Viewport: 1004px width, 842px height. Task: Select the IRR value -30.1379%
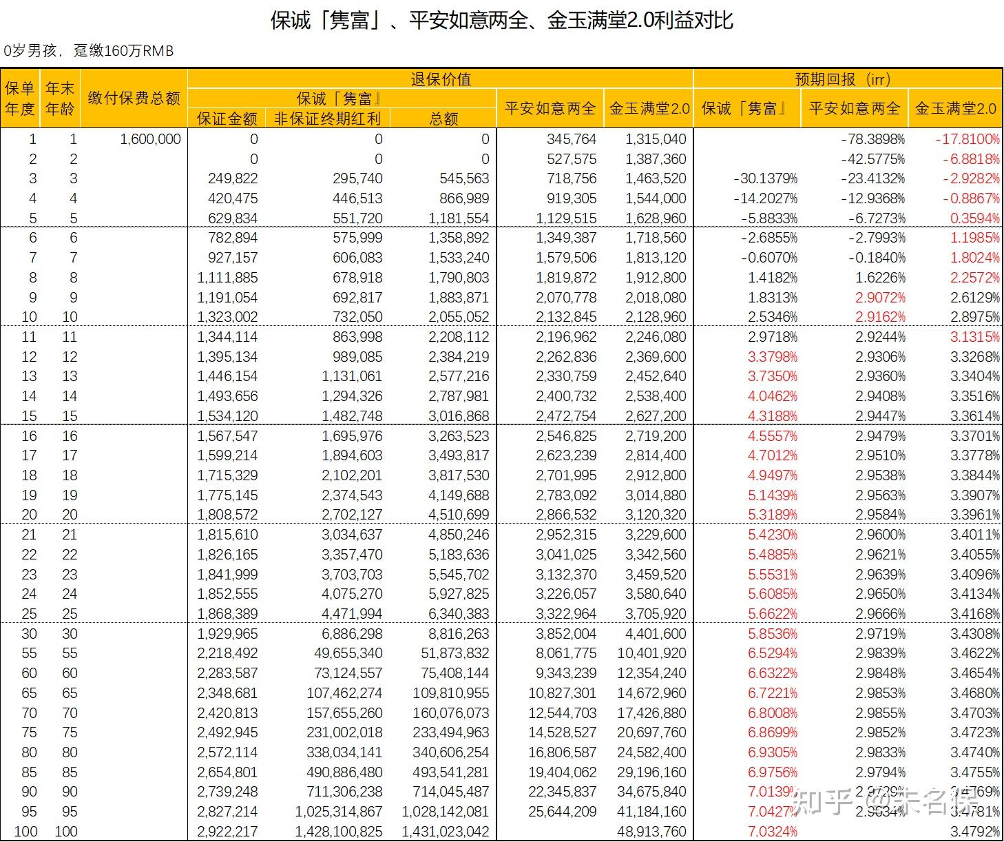pos(766,178)
